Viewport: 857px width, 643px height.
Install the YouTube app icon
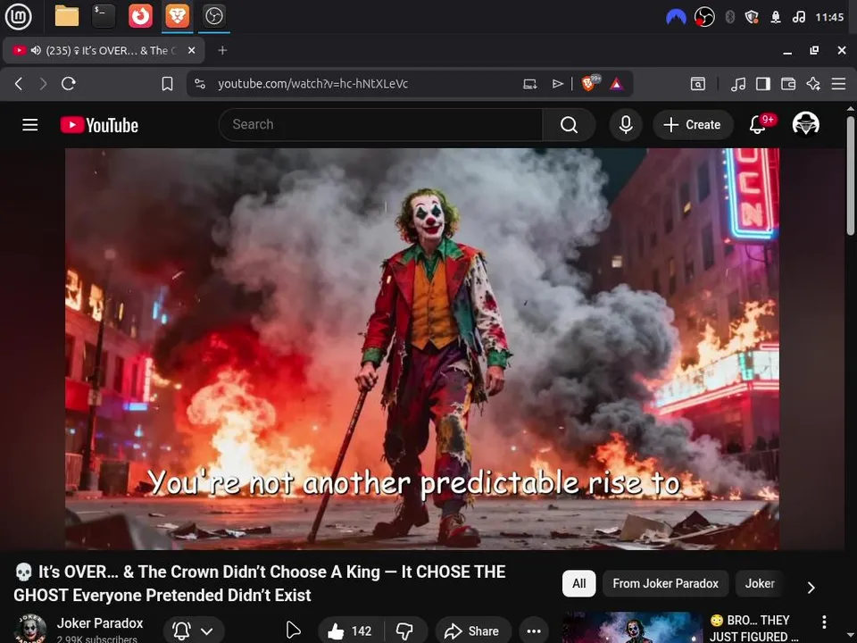[x=529, y=84]
